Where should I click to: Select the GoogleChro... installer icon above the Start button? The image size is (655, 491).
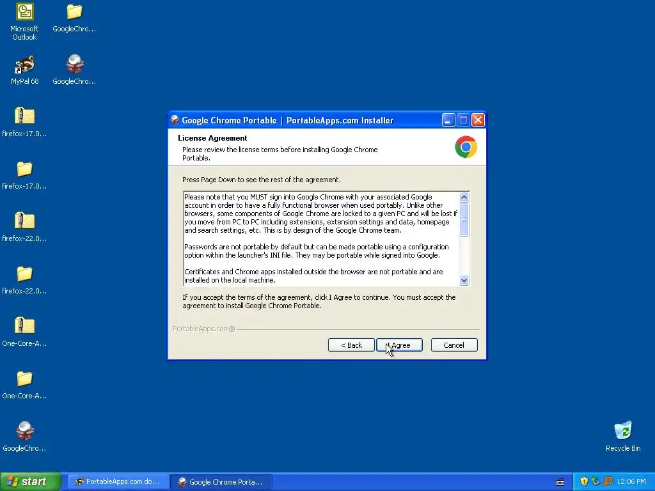(x=24, y=436)
